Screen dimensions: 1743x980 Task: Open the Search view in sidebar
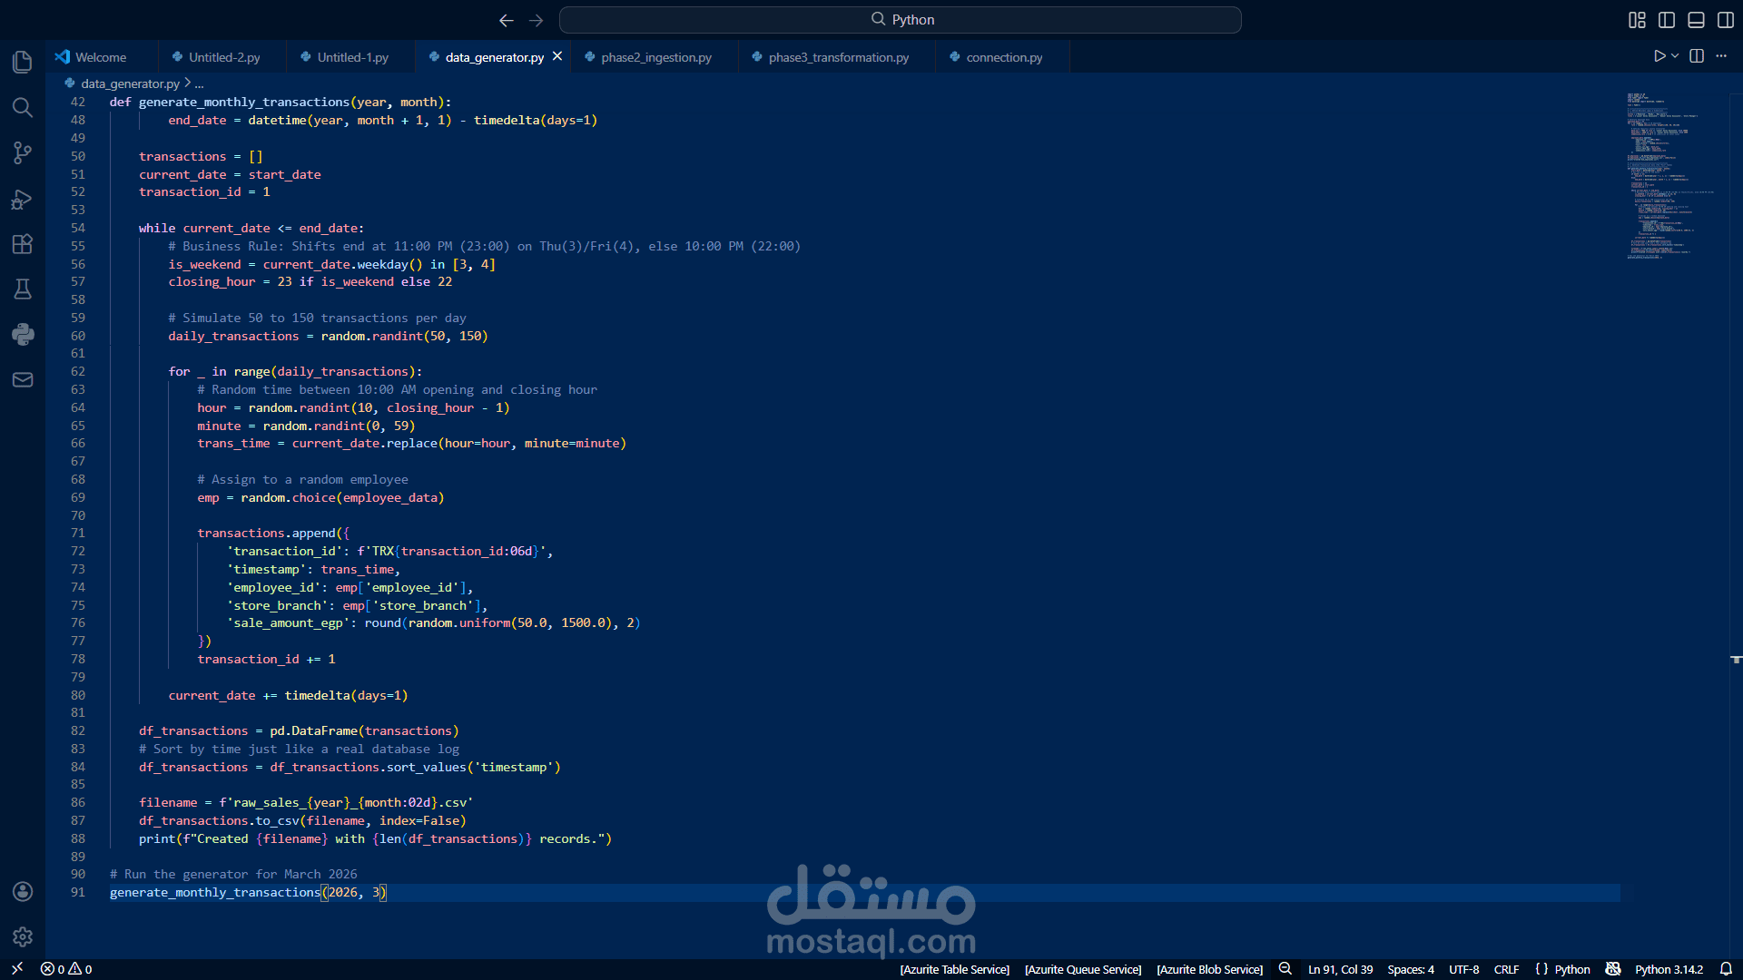(x=23, y=107)
